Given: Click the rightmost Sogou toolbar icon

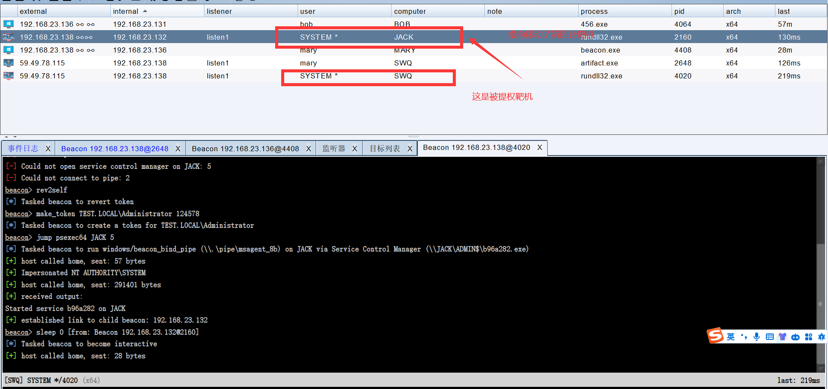Looking at the screenshot, I should [822, 337].
